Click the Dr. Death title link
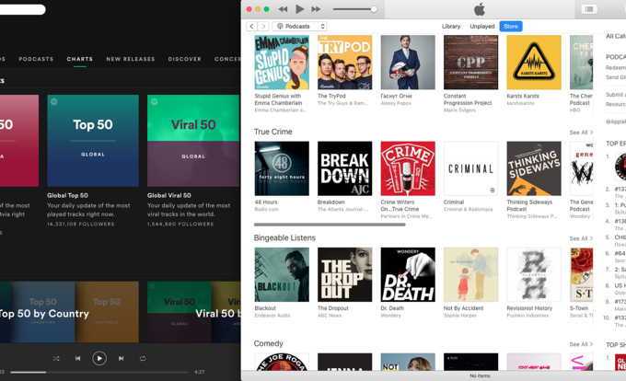This screenshot has width=626, height=381. tap(392, 308)
